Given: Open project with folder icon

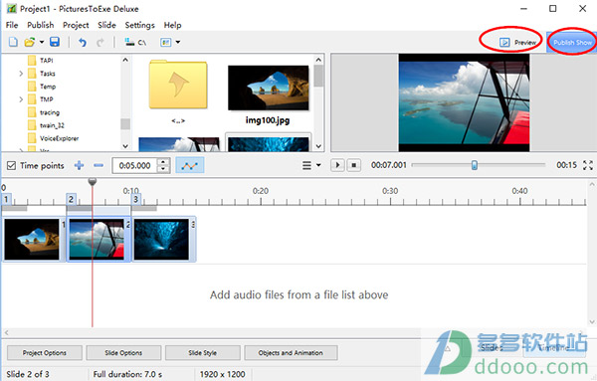Looking at the screenshot, I should (29, 42).
